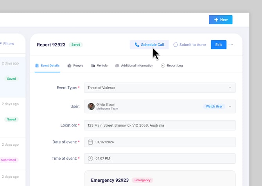The image size is (262, 186).
Task: Click the history icon on Report Log tab
Action: pyautogui.click(x=163, y=66)
